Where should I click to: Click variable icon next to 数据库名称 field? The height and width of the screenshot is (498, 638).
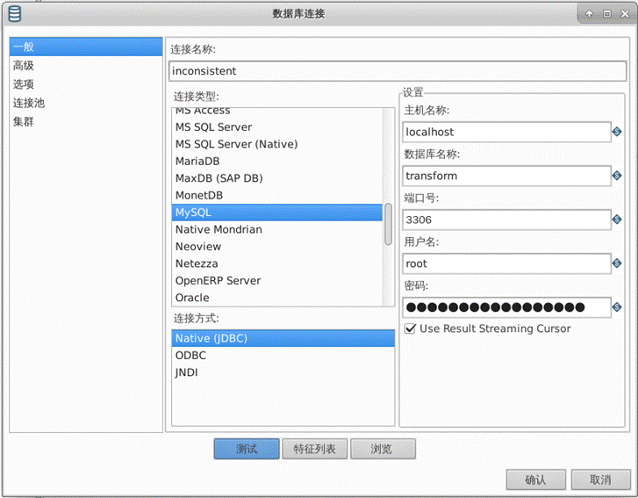(x=617, y=176)
